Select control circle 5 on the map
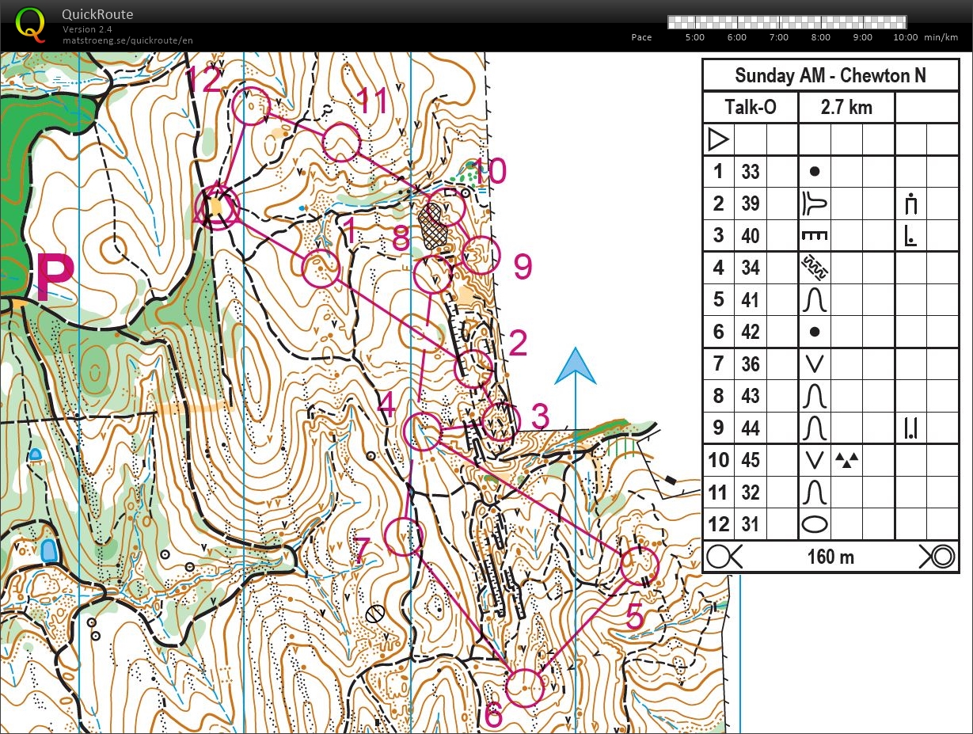The height and width of the screenshot is (734, 973). (639, 565)
